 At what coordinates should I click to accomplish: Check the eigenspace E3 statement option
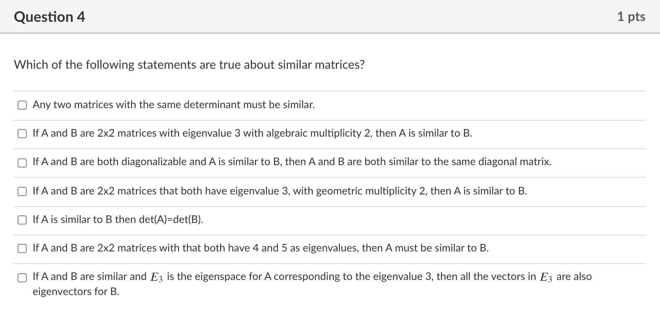pos(22,277)
